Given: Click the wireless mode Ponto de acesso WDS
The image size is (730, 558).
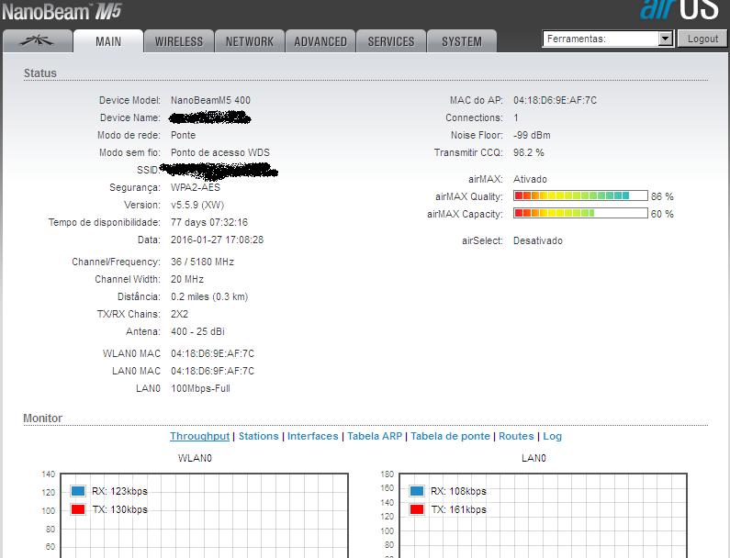Looking at the screenshot, I should [x=219, y=152].
